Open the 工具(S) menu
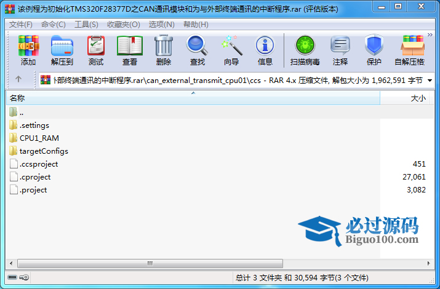Viewport: 440px width, 289px height. 86,25
